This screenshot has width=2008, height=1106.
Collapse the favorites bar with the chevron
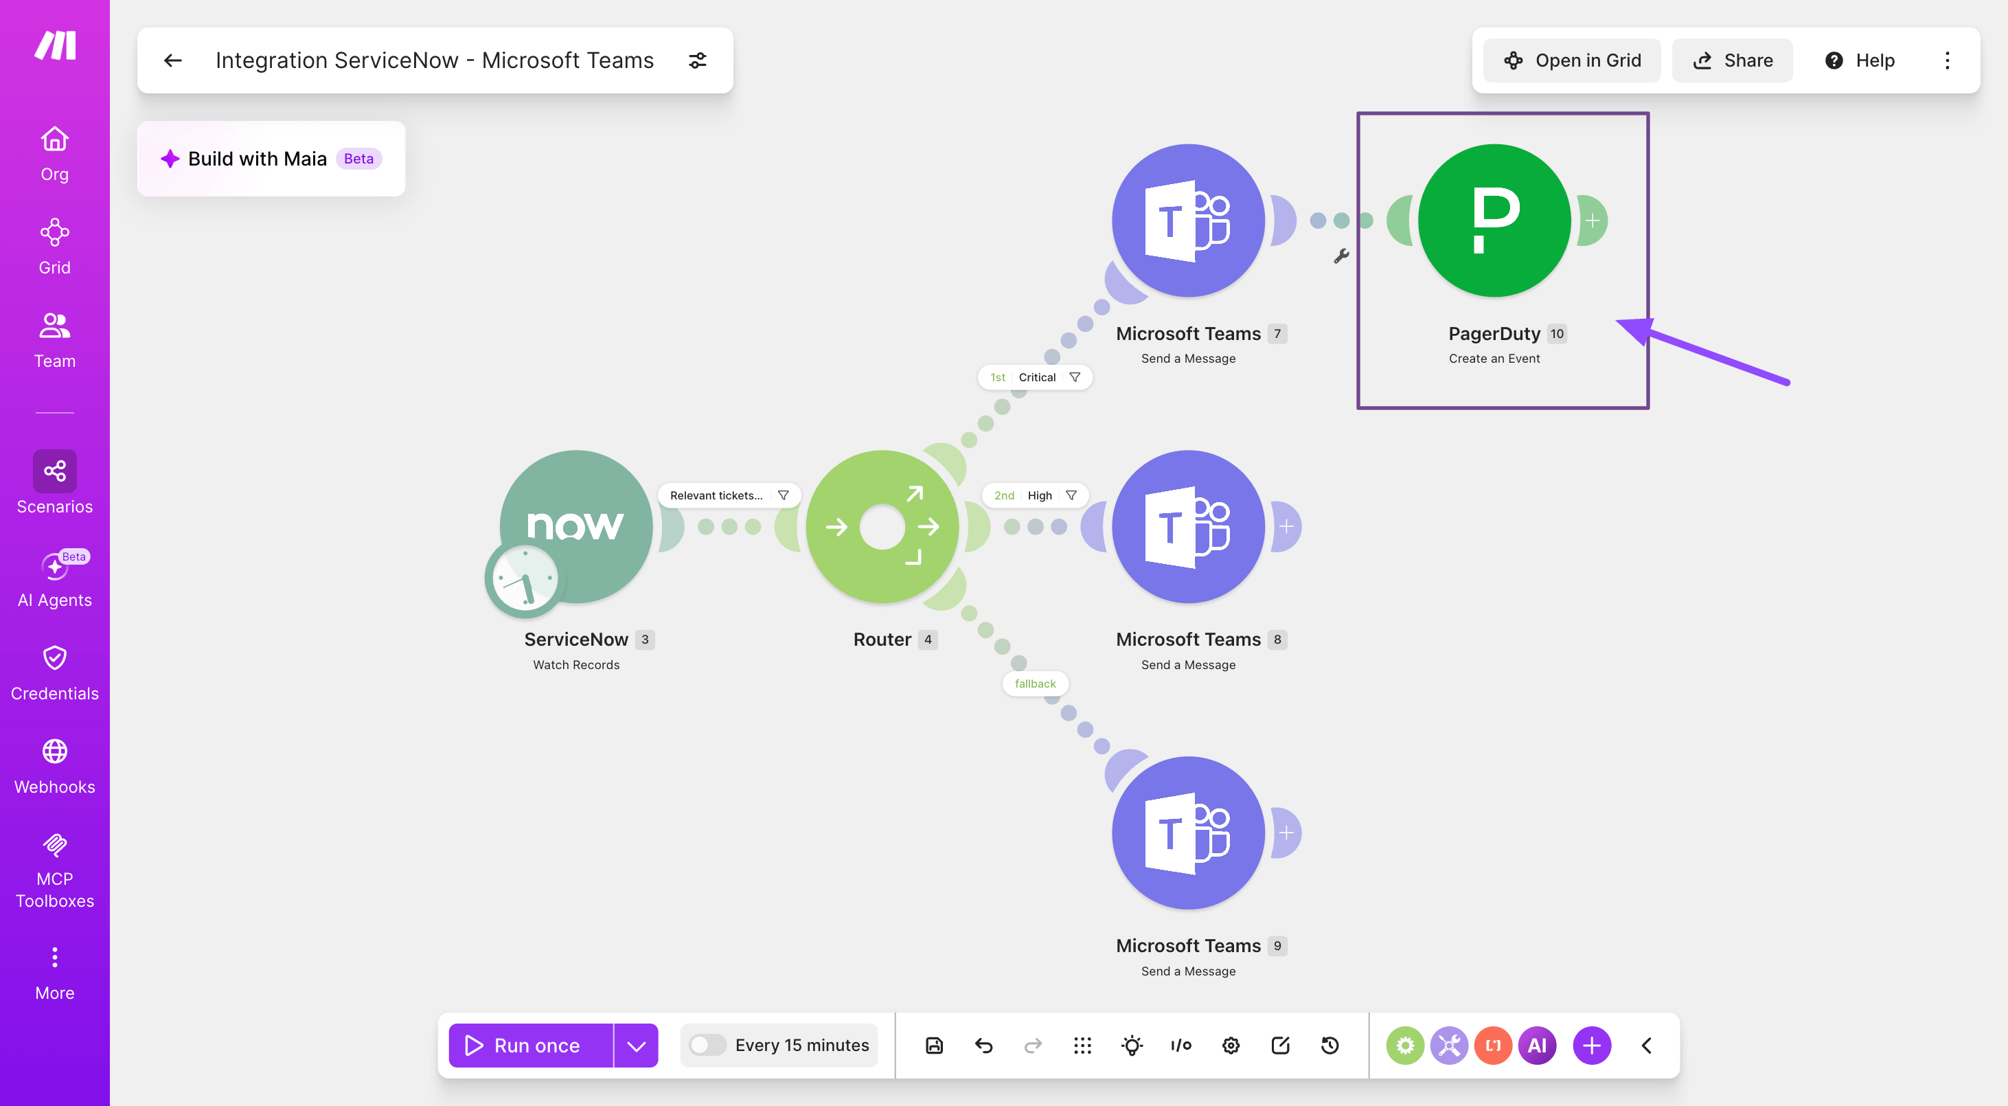pos(1646,1045)
